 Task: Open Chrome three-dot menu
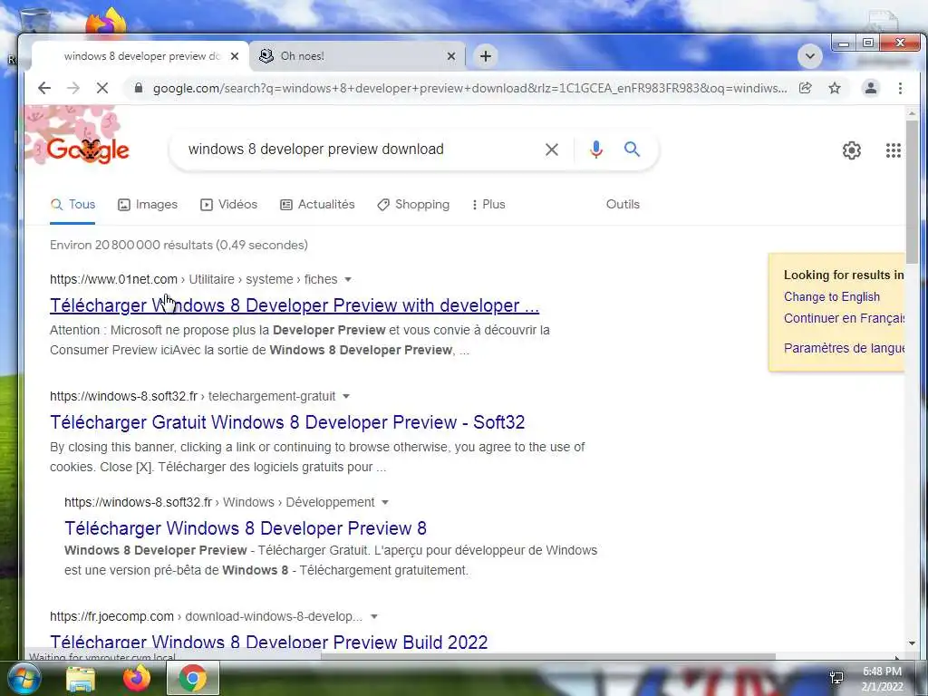900,88
